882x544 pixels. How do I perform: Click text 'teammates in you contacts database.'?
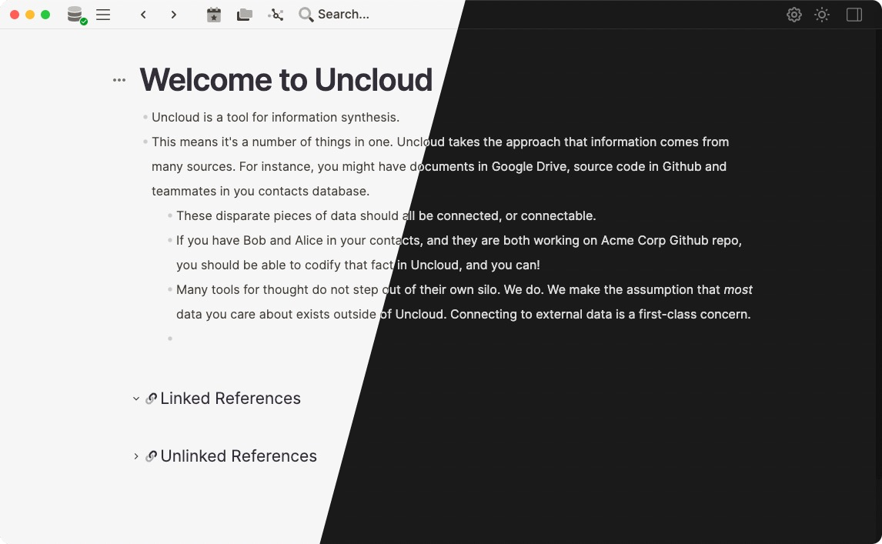[260, 192]
